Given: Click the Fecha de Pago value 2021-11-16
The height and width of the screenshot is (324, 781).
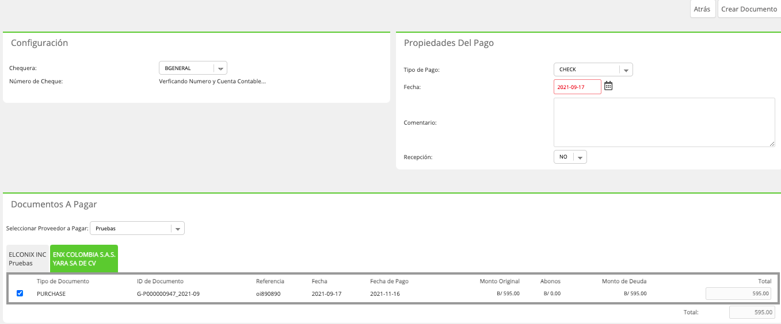Looking at the screenshot, I should [385, 294].
